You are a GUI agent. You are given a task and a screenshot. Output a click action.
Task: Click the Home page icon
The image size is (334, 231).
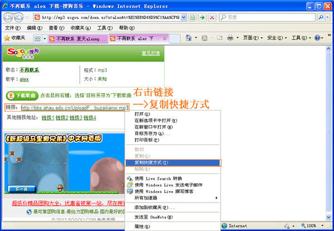coord(188,38)
